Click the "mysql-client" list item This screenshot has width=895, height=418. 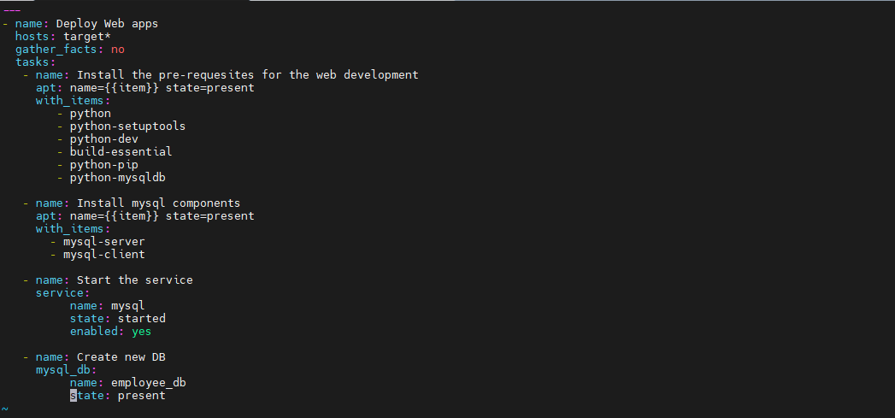(103, 254)
